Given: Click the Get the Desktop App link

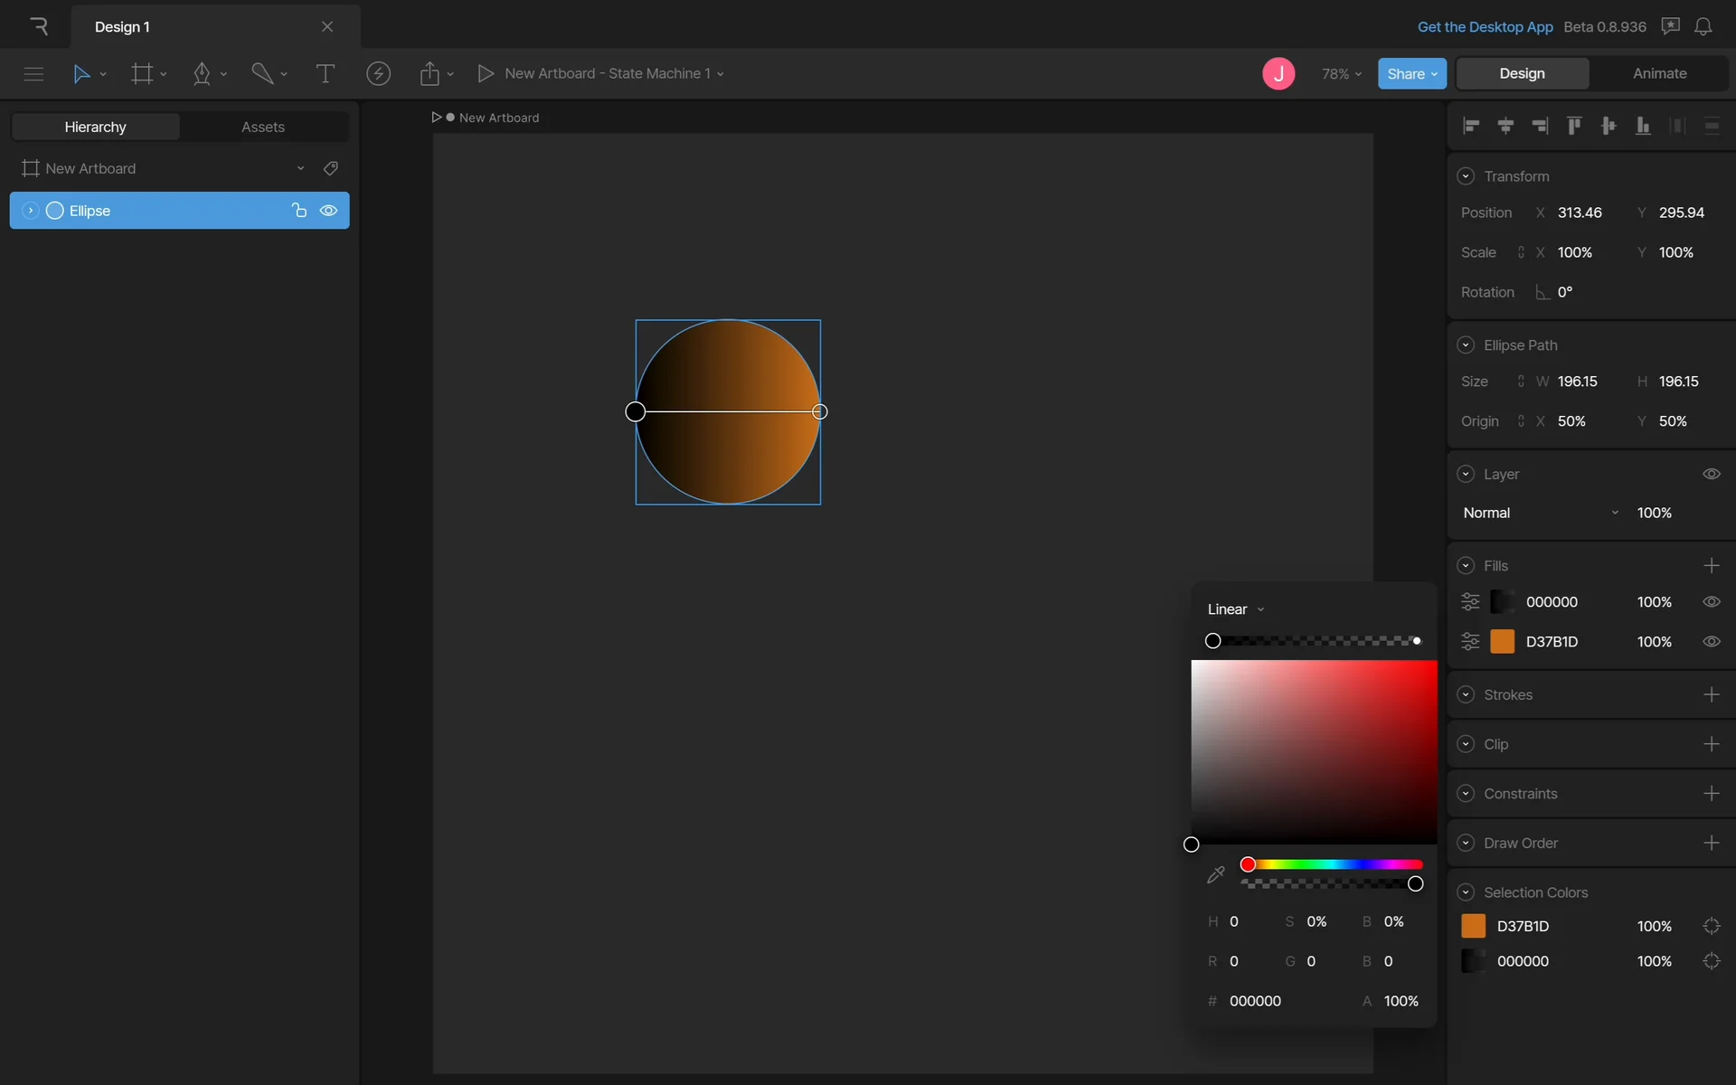Looking at the screenshot, I should coord(1485,27).
